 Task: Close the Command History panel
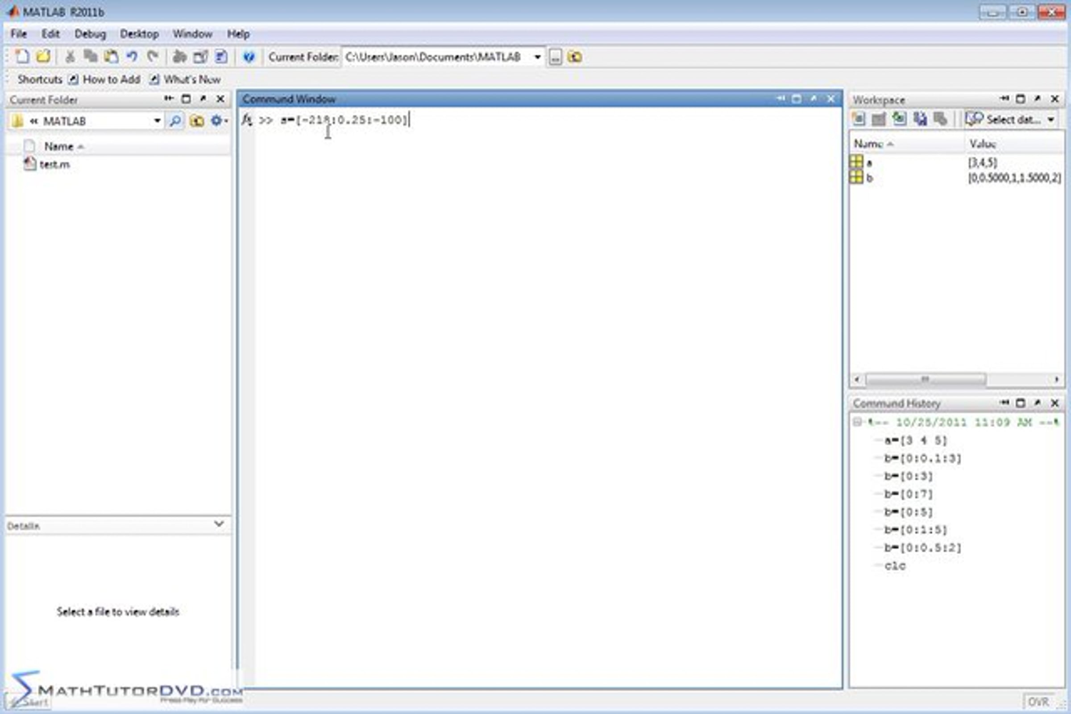pos(1055,403)
